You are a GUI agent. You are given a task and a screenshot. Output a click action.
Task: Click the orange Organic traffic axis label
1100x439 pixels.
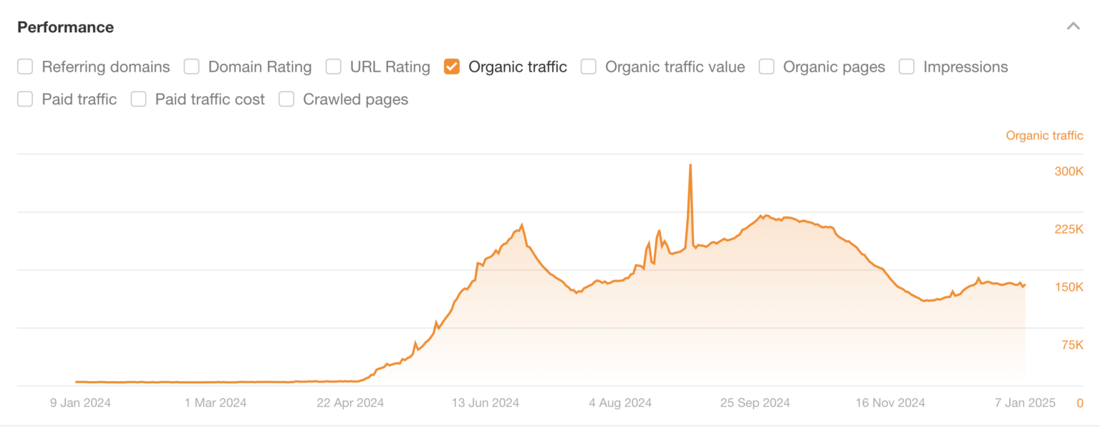tap(1044, 135)
